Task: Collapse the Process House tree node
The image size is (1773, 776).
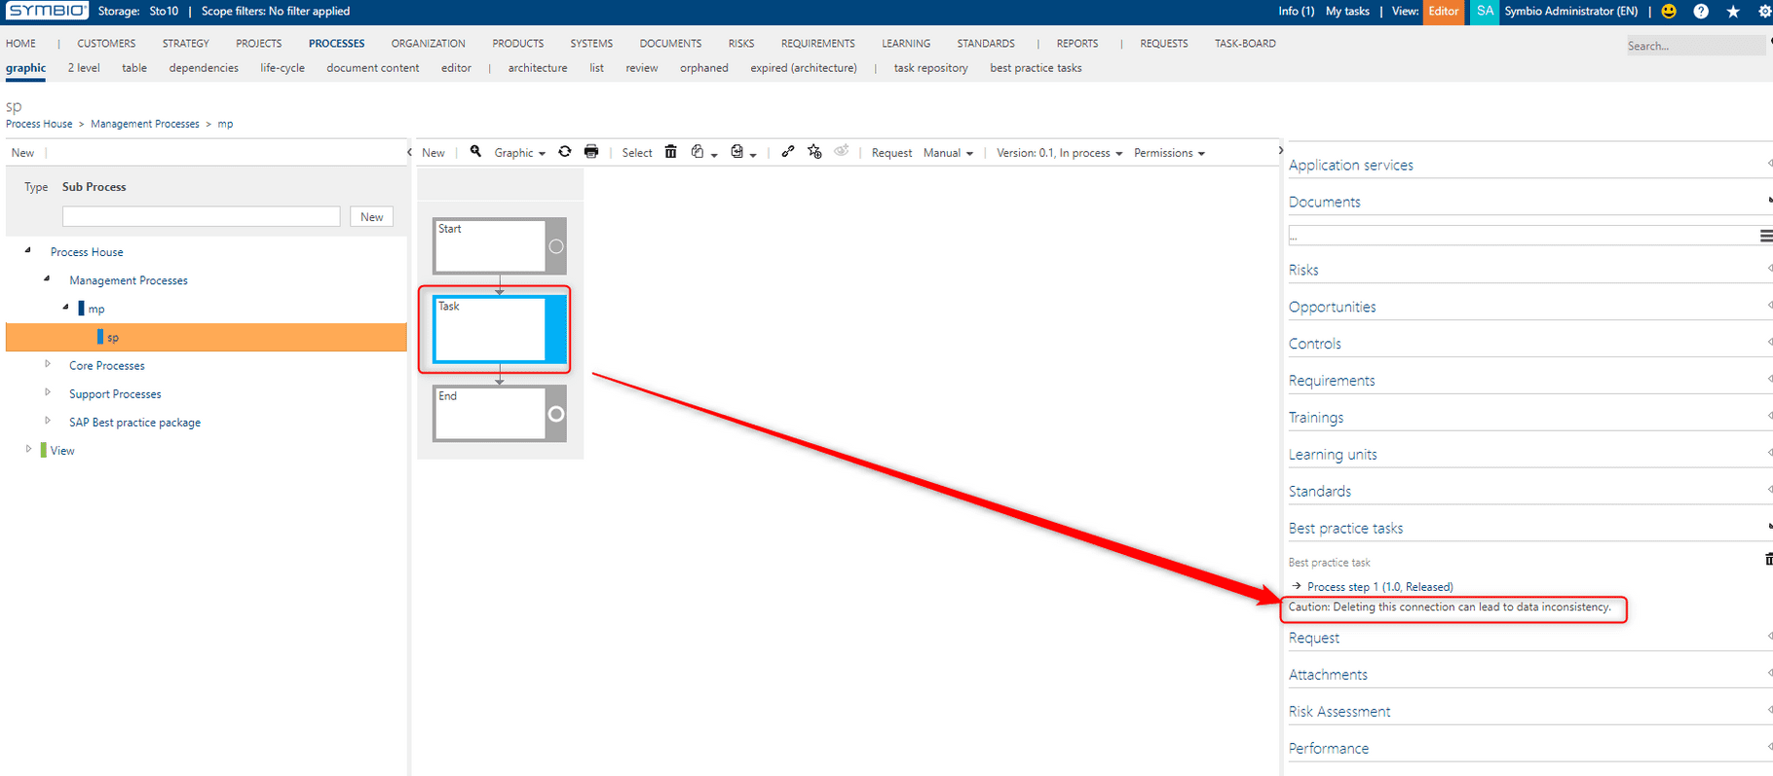Action: click(x=27, y=250)
